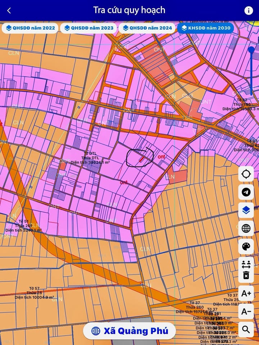
Task: Open the map layers stack button
Action: (246, 210)
